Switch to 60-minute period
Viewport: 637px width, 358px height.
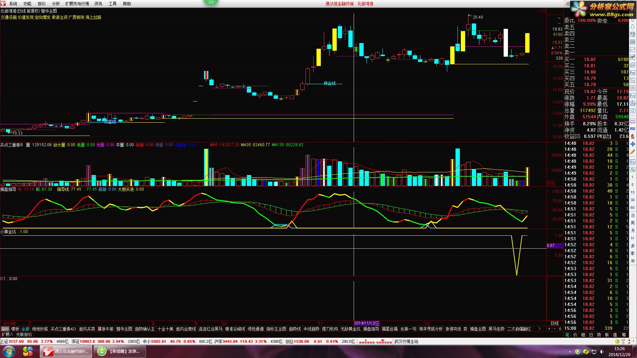tap(633, 208)
